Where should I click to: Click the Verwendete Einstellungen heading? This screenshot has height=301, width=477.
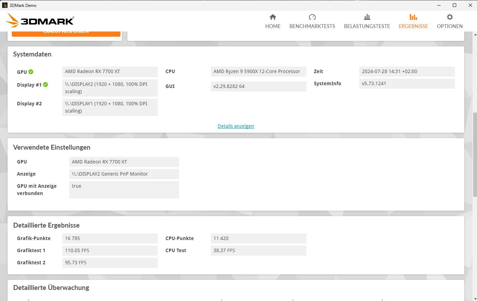52,148
